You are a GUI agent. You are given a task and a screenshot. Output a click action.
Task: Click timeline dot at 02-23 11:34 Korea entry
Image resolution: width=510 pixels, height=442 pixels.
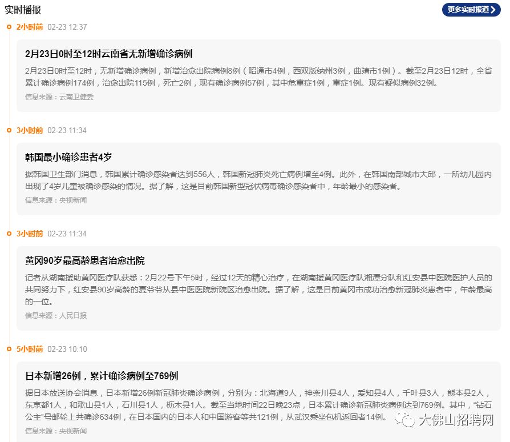[x=9, y=130]
